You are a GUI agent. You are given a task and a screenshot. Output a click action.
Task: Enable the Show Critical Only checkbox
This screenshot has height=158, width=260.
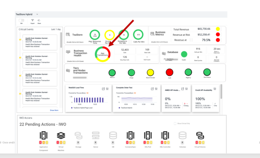pyautogui.click(x=175, y=124)
